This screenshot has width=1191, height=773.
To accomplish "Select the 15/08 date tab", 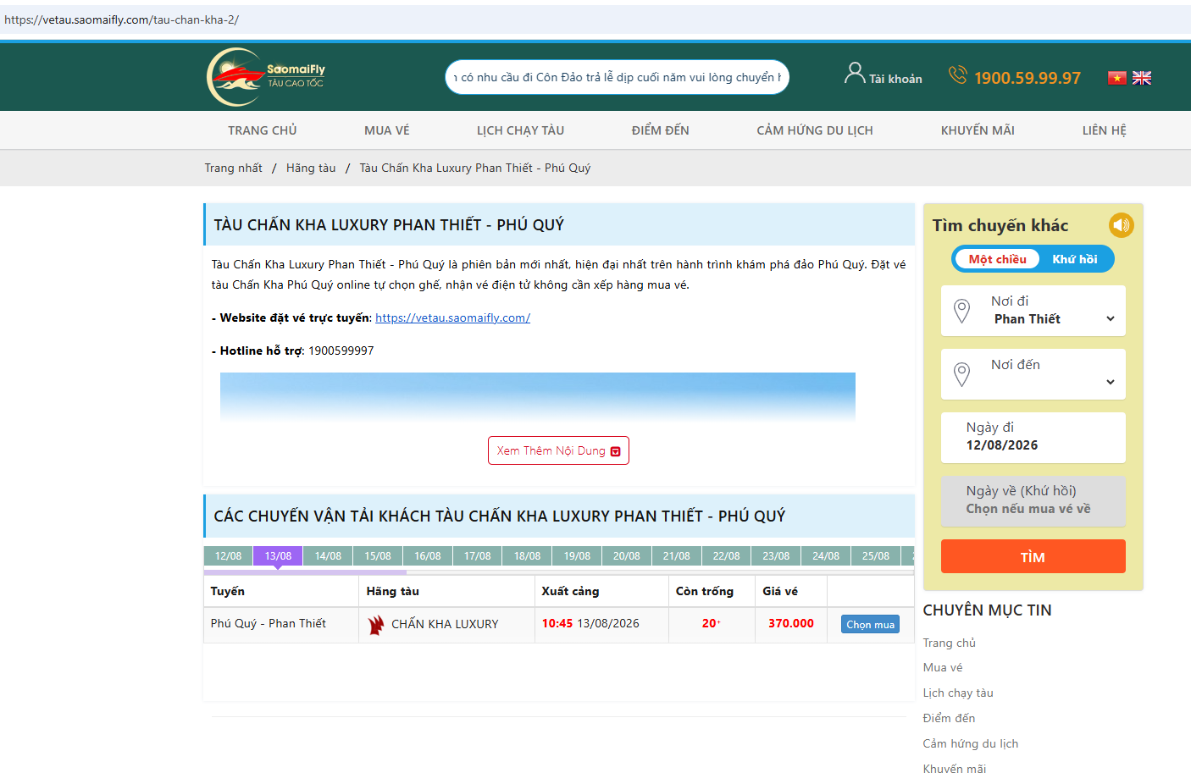I will (x=378, y=556).
